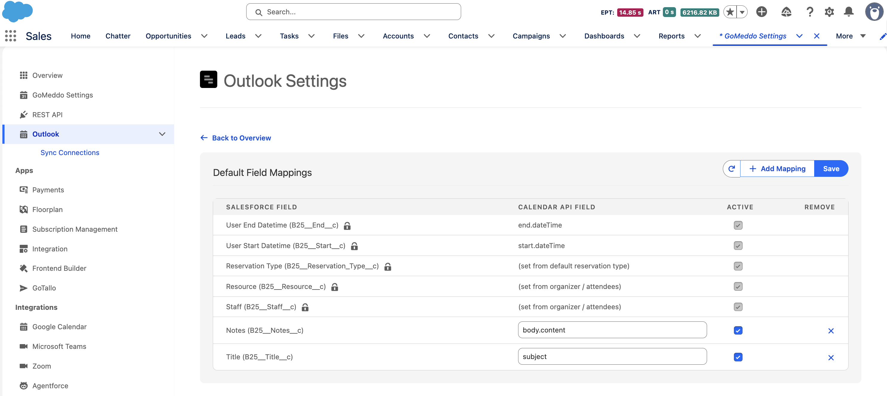This screenshot has height=396, width=887.
Task: Go to the Home tab
Action: 81,36
